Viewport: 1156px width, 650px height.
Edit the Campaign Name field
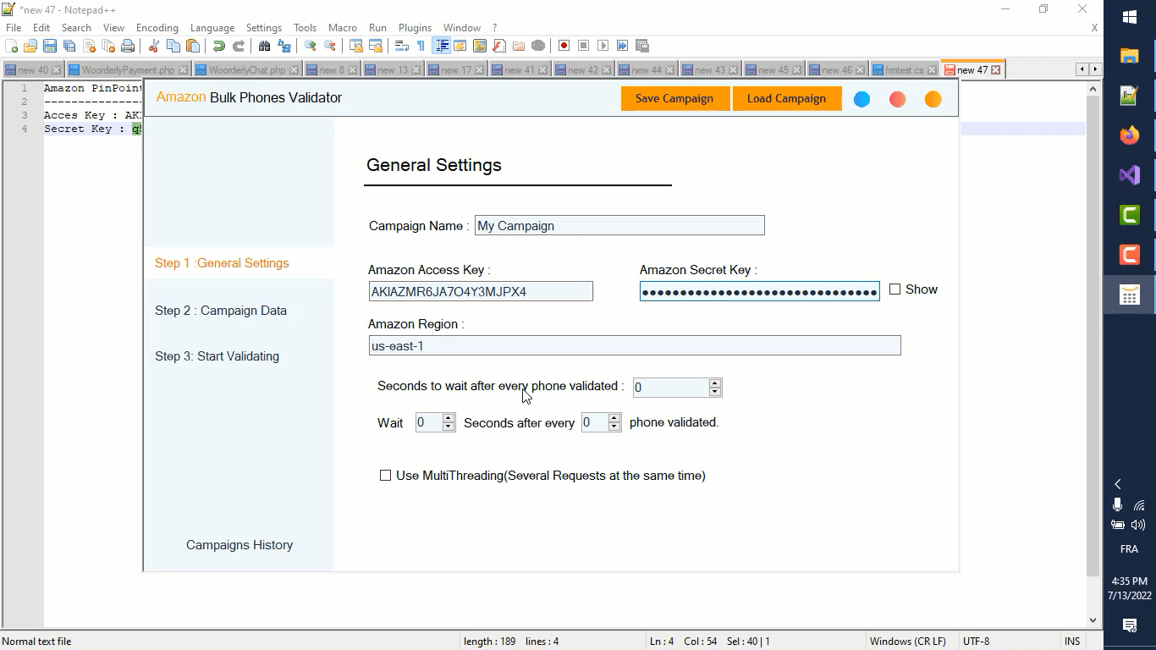click(x=619, y=225)
